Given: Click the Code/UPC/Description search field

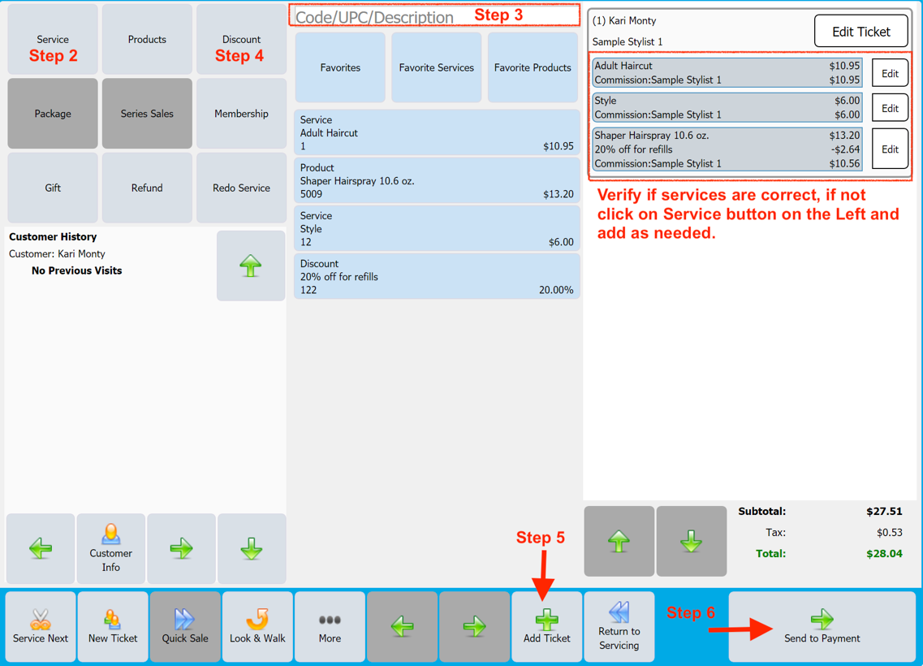Looking at the screenshot, I should [x=382, y=16].
